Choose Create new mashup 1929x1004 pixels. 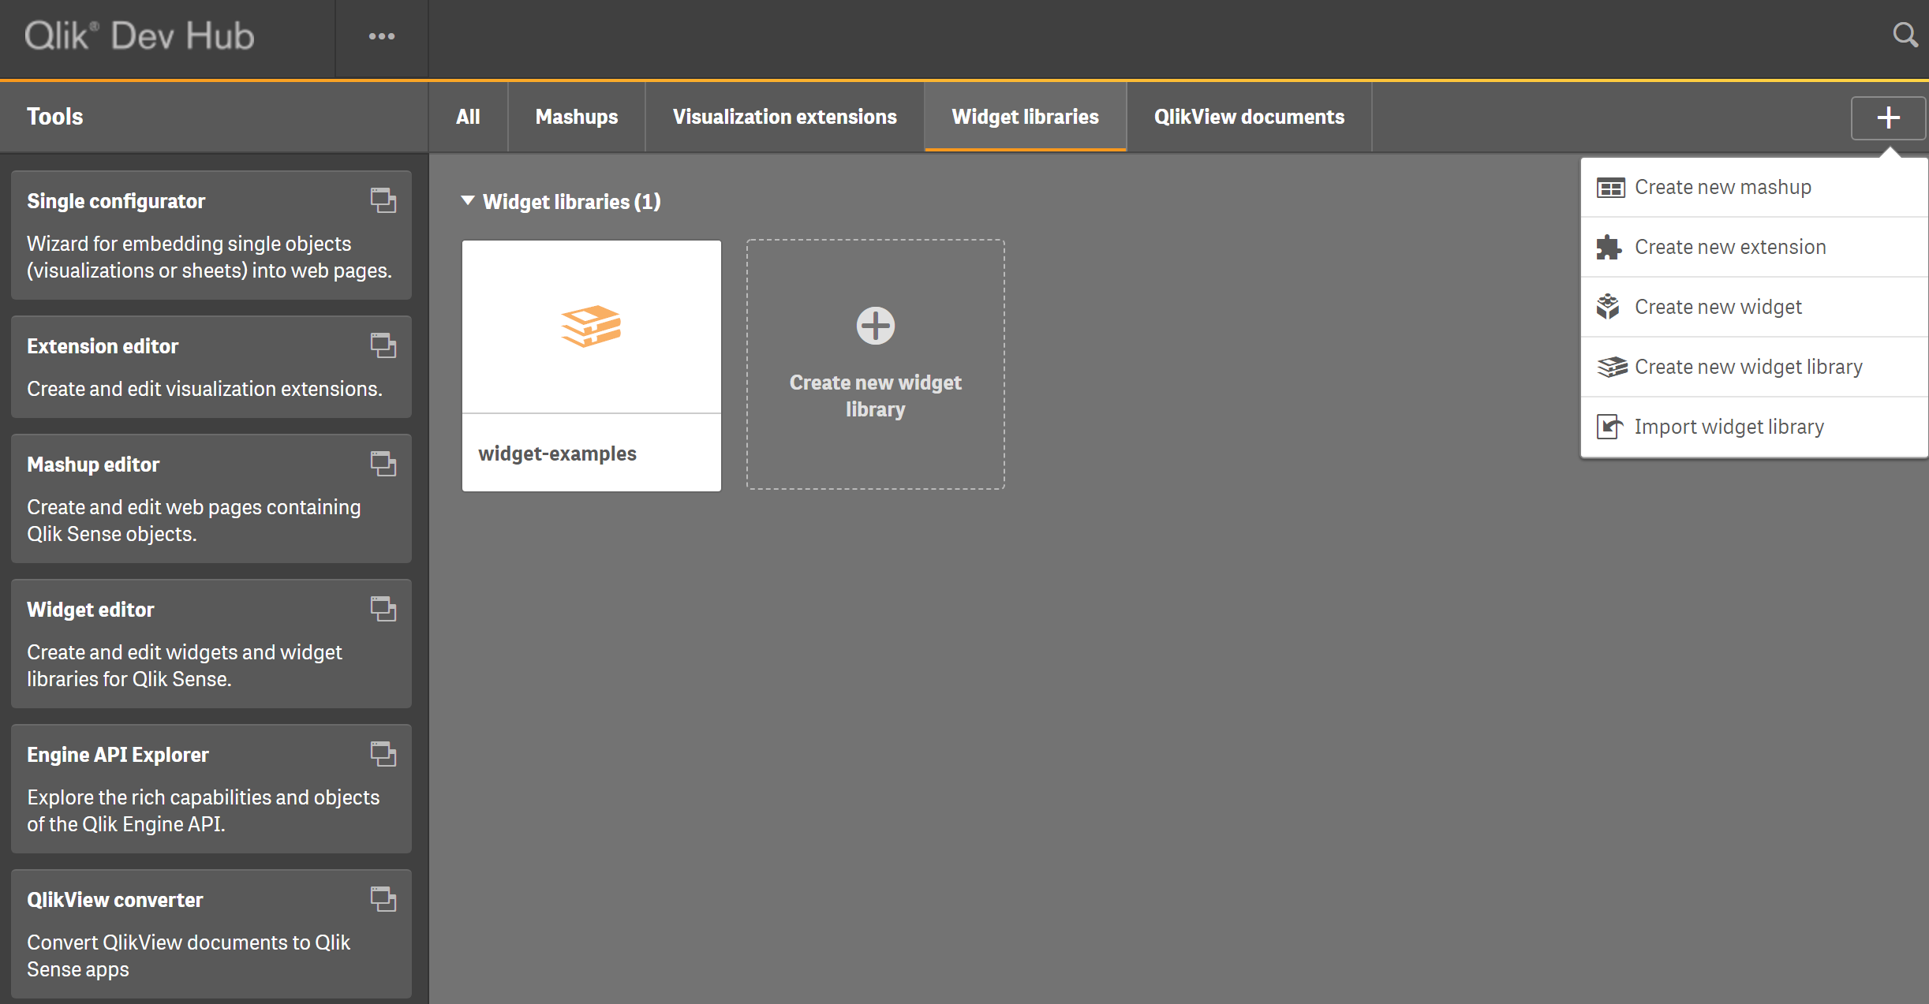coord(1755,188)
